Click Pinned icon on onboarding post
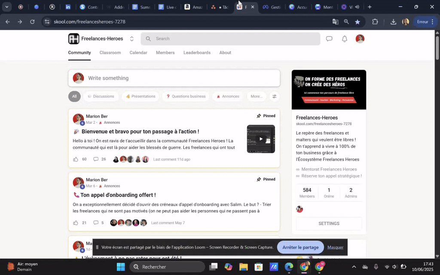The image size is (440, 275). click(x=259, y=179)
